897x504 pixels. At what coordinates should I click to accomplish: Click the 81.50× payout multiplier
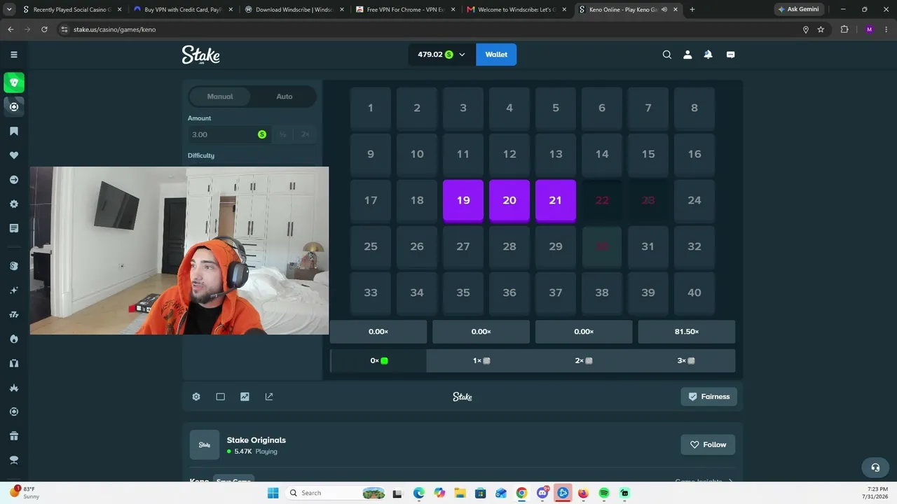687,332
